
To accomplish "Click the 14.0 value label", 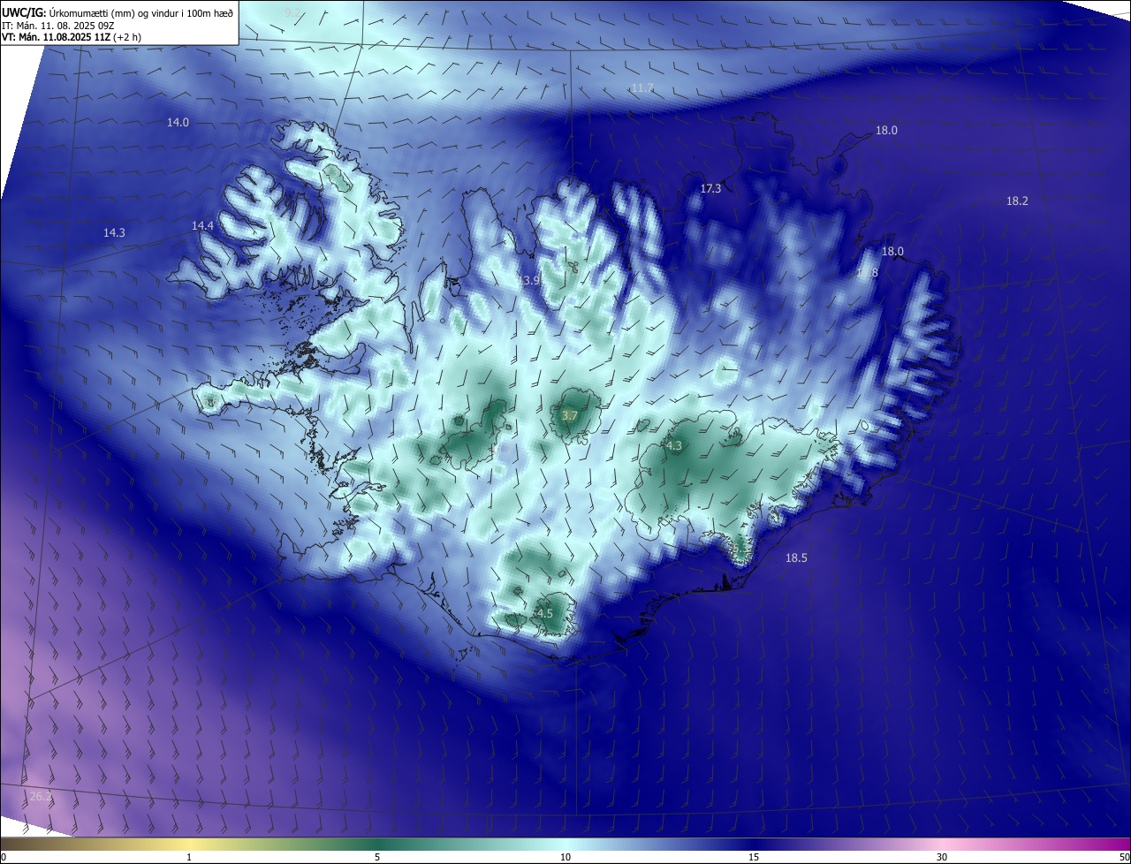I will point(178,122).
